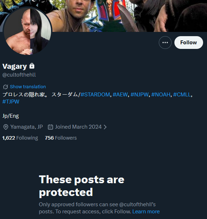
Task: Click the padlock protected account icon
Action: (32, 66)
